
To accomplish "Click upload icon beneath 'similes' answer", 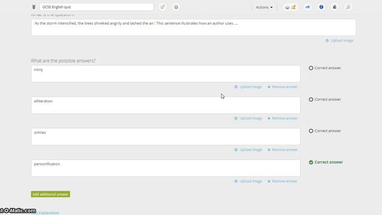I will click(236, 150).
